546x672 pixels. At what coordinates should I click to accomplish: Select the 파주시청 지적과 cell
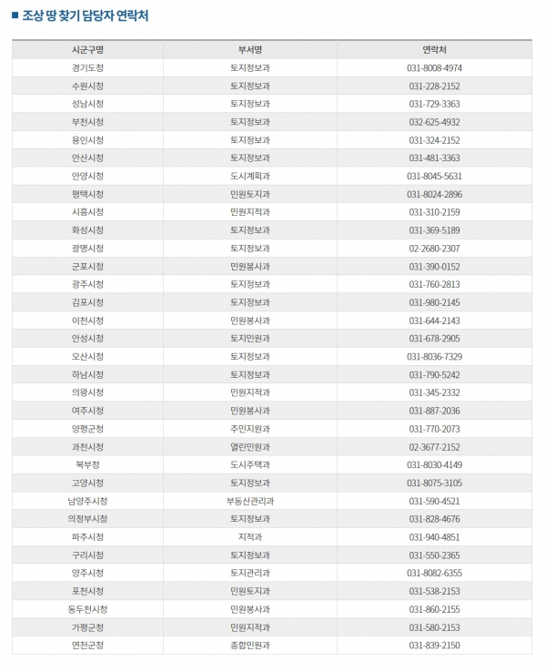click(250, 537)
